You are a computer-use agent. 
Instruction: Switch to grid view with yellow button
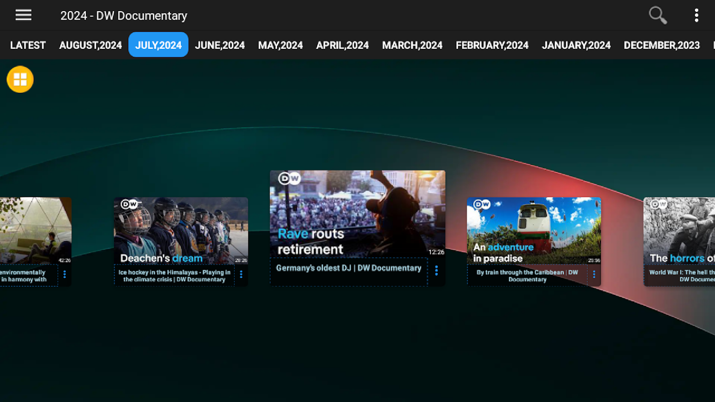click(20, 79)
